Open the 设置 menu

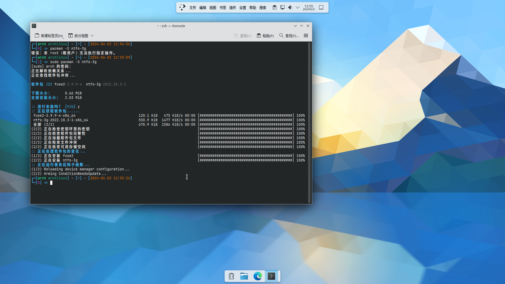(243, 8)
